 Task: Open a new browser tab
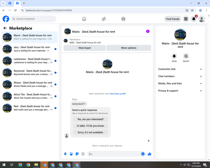coord(24,3)
